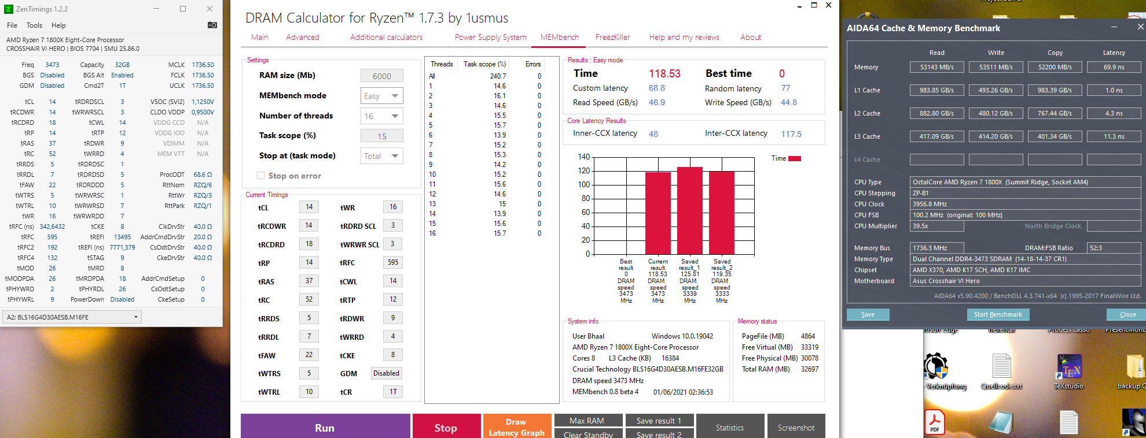
Task: Click the purple Run button
Action: [x=325, y=426]
